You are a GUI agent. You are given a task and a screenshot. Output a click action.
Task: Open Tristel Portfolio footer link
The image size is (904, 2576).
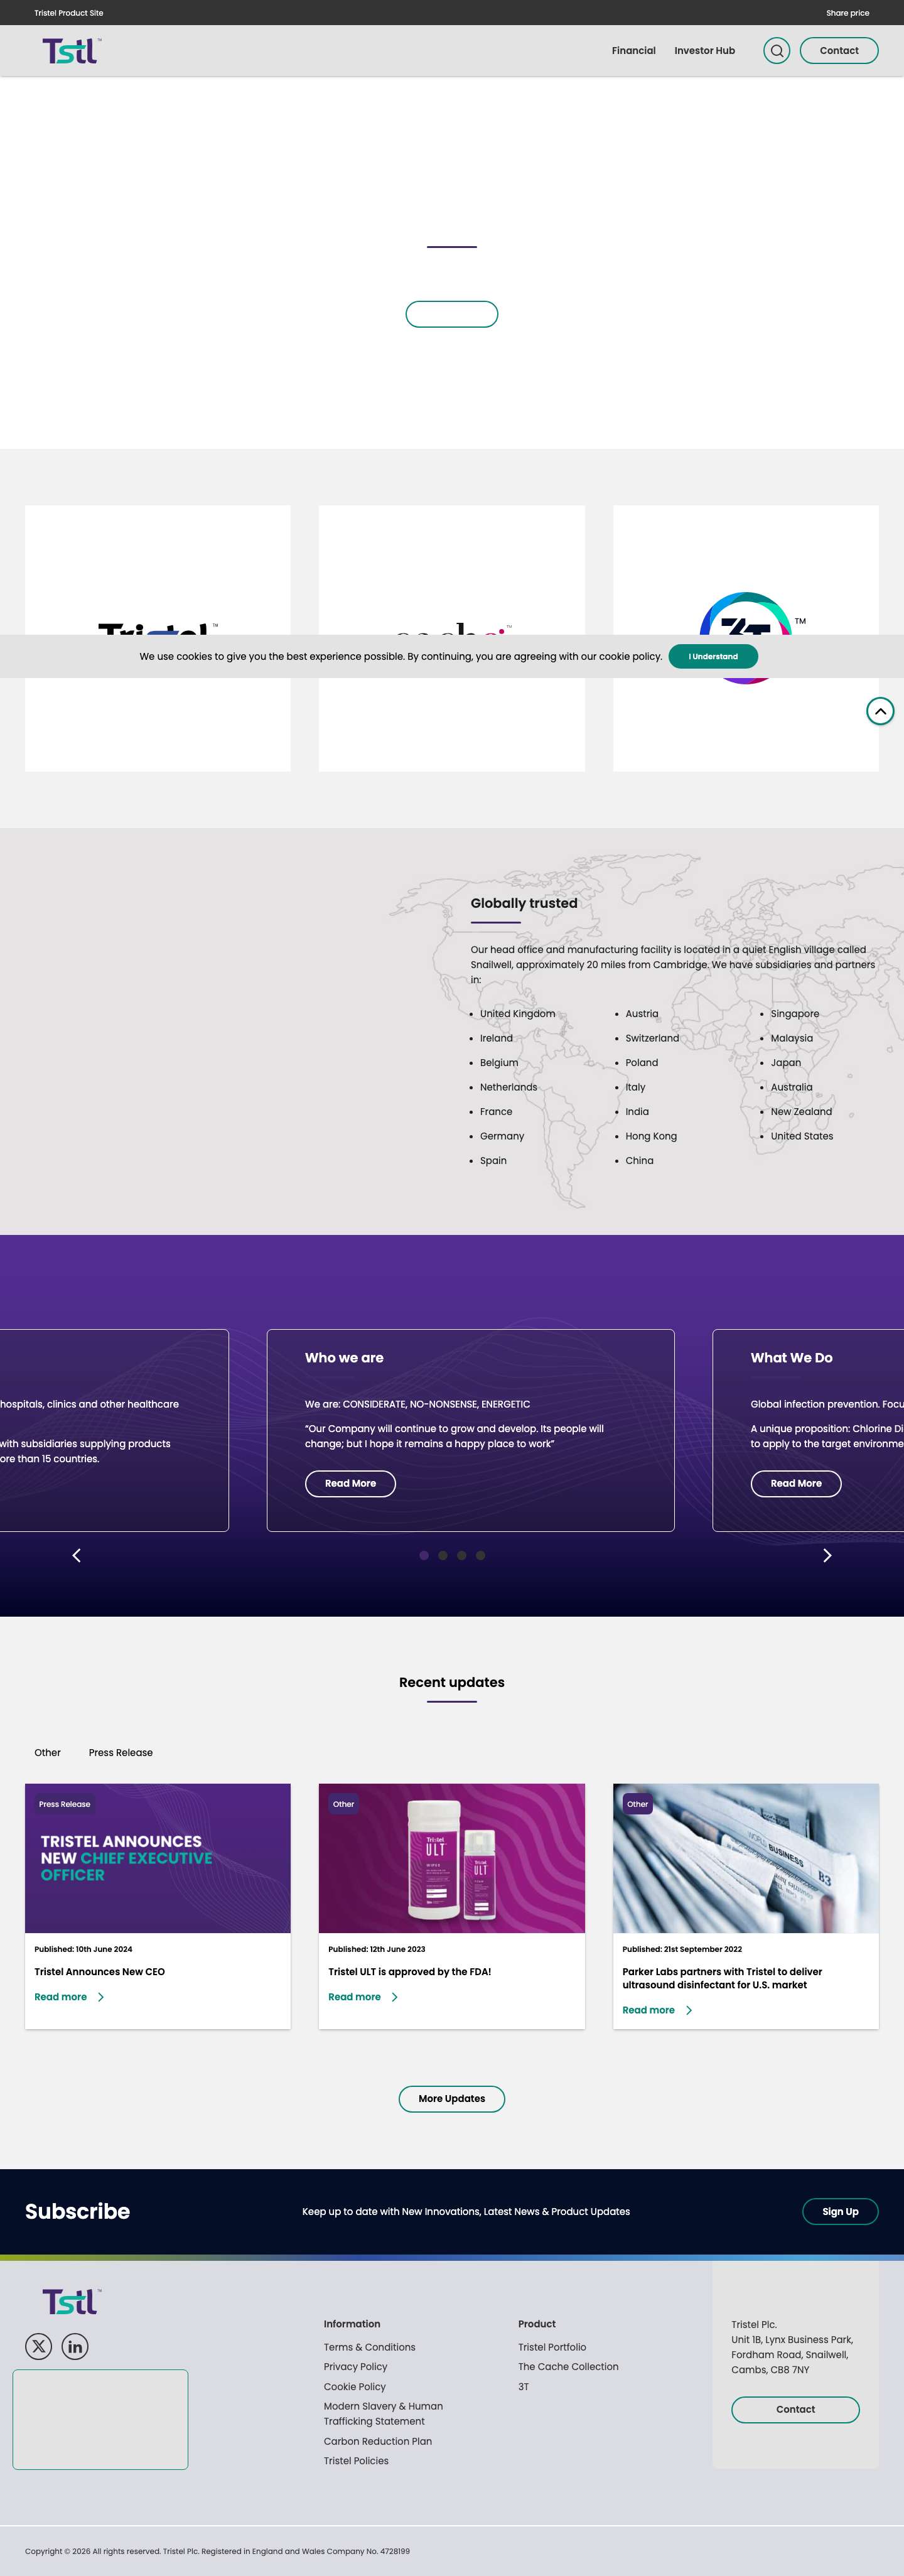tap(552, 2347)
